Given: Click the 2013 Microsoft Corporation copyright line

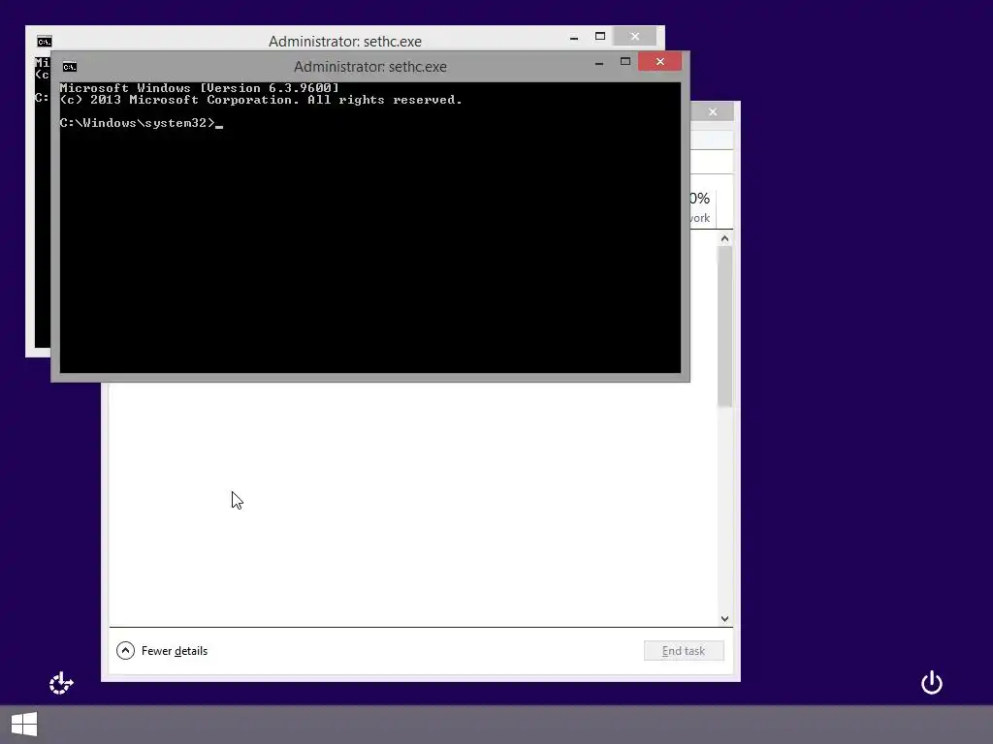Looking at the screenshot, I should pyautogui.click(x=261, y=100).
